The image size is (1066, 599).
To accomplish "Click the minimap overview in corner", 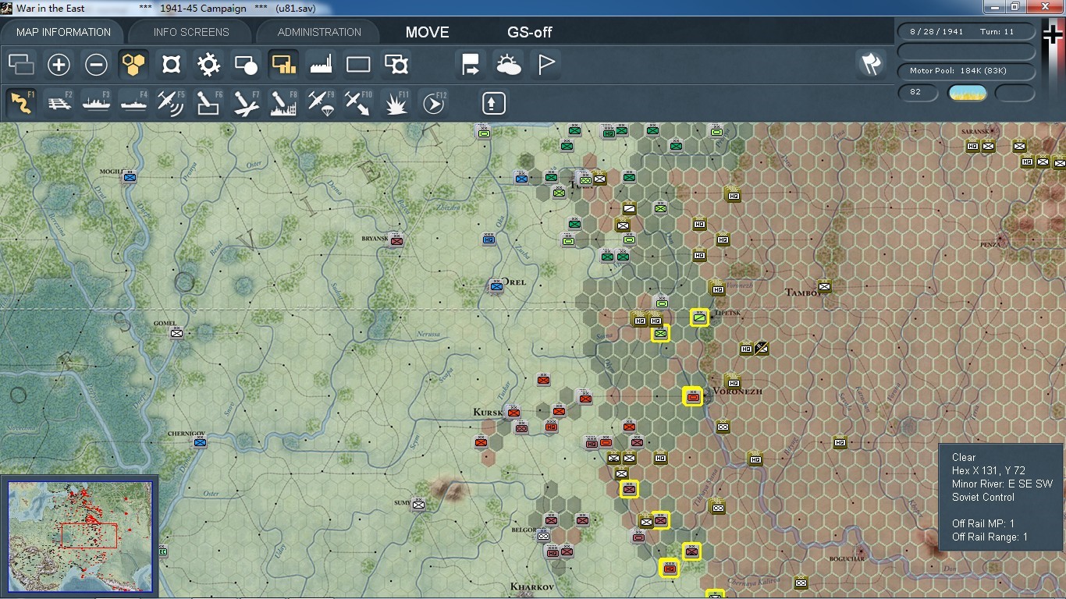I will [80, 537].
